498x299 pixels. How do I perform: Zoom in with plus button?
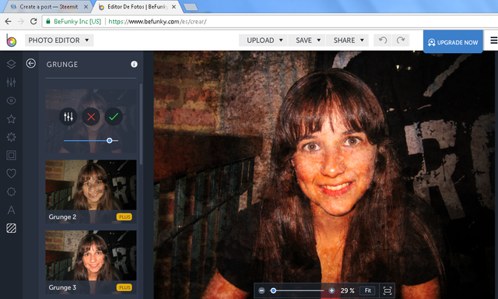coord(331,290)
